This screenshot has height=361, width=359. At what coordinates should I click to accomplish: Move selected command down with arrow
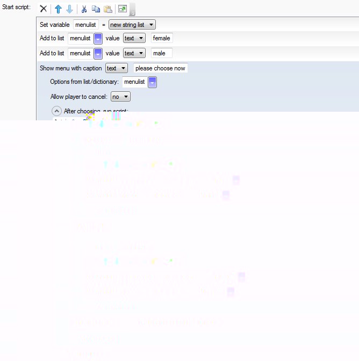point(69,9)
